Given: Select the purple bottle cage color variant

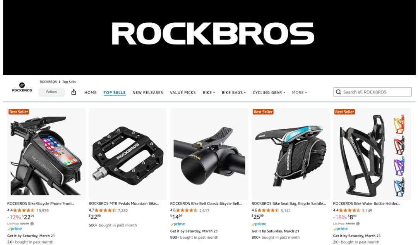Looking at the screenshot, I should click(399, 166).
